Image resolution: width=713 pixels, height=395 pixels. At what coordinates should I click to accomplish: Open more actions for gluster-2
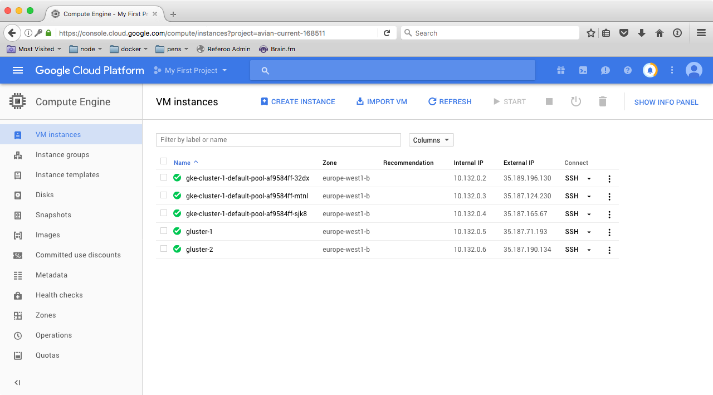[609, 250]
